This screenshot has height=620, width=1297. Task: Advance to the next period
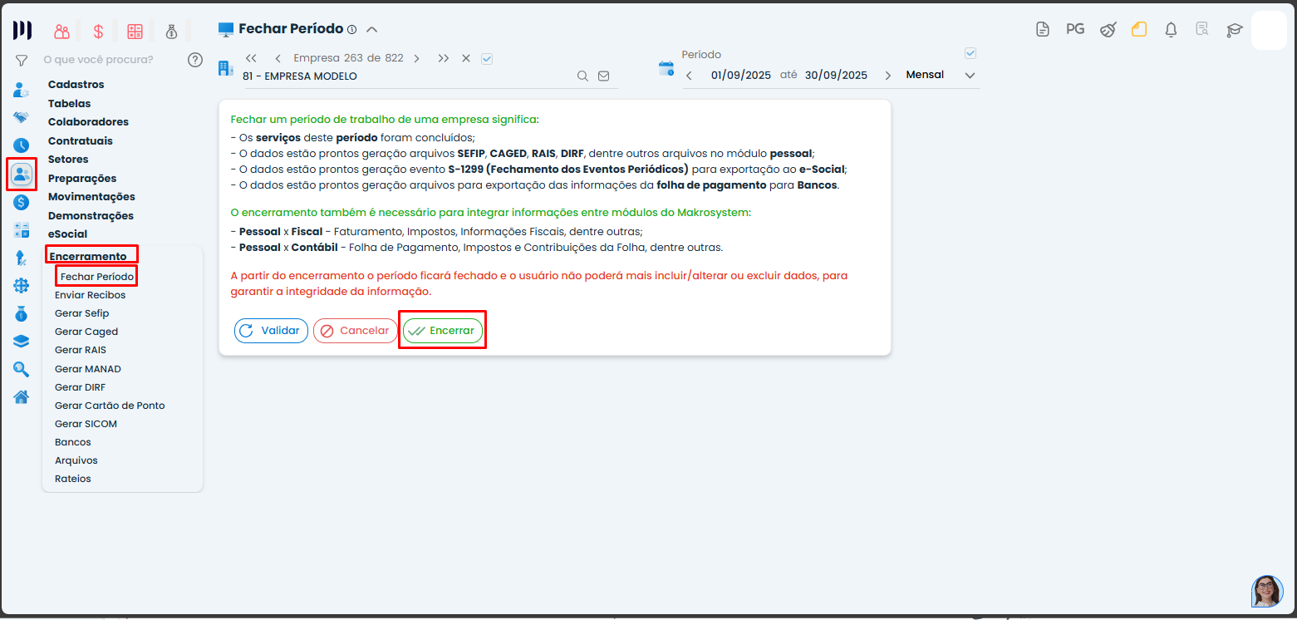point(887,76)
